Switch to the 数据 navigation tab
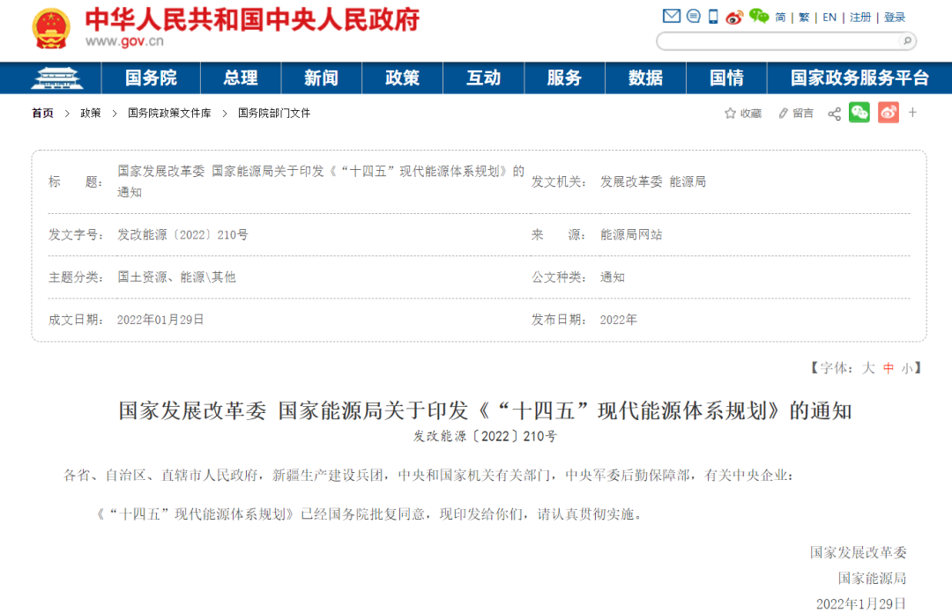 click(644, 78)
